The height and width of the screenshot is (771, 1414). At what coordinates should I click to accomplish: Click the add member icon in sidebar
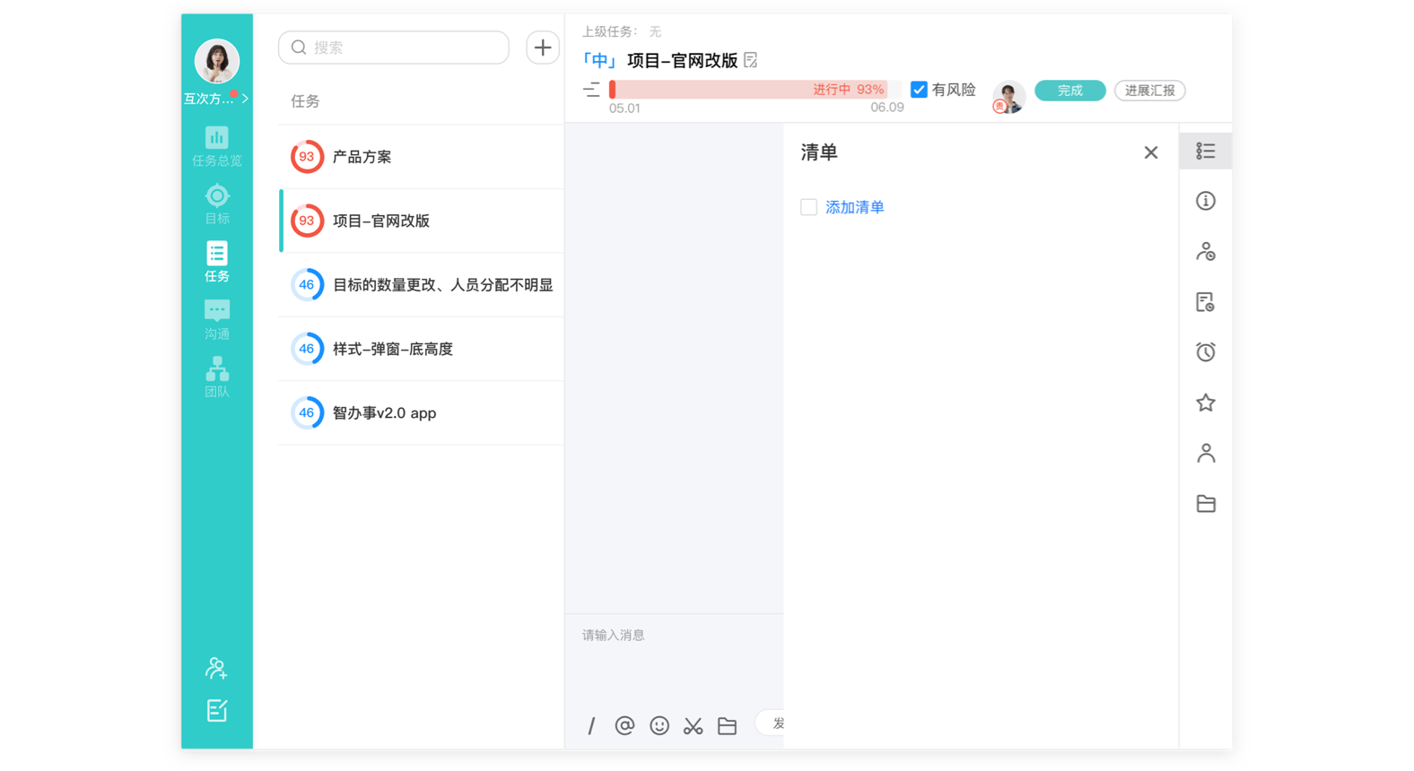216,668
